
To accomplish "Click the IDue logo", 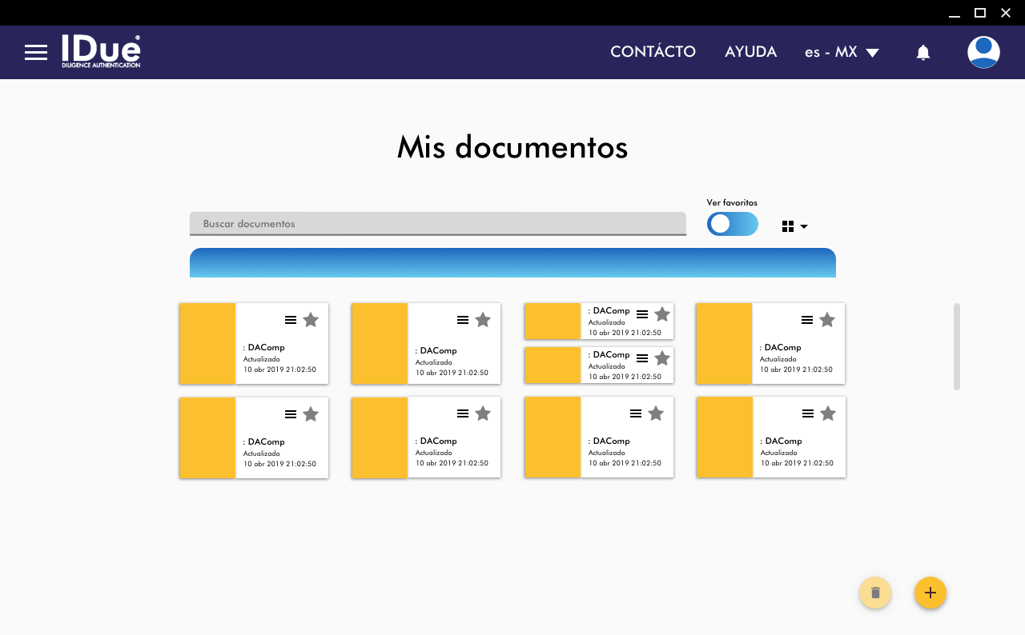I will 101,51.
